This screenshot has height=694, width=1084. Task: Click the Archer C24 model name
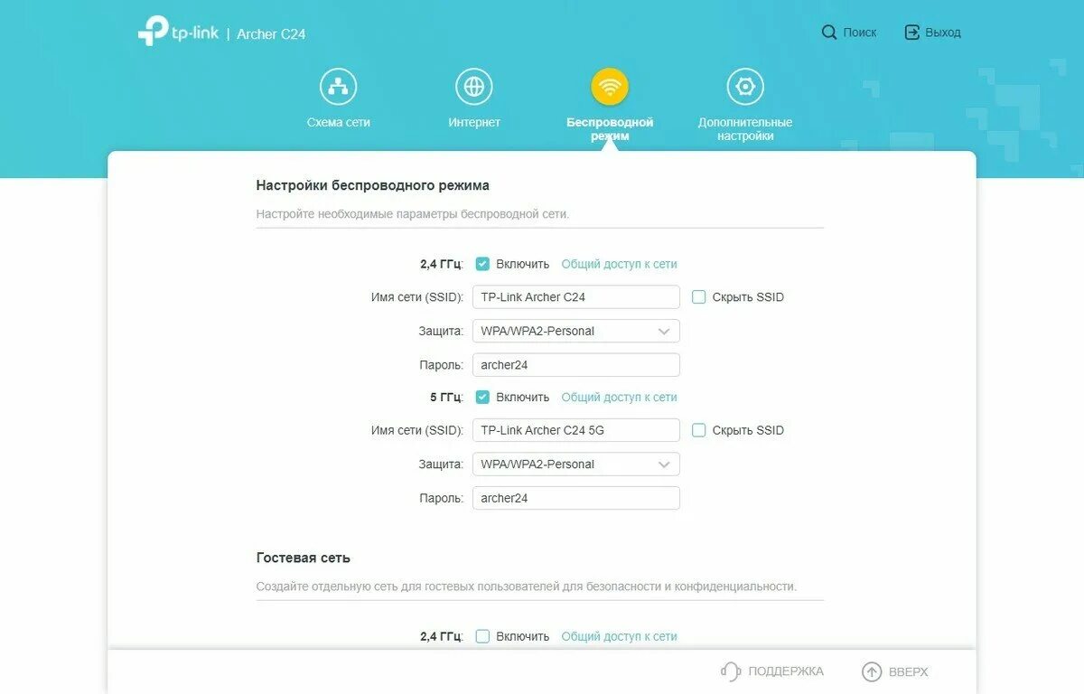pyautogui.click(x=271, y=34)
